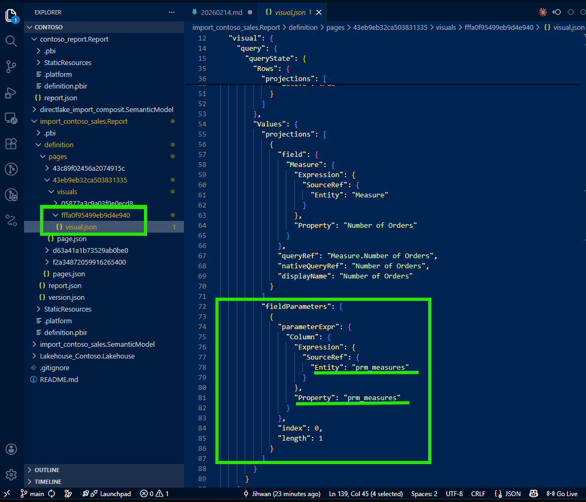Click the remote window icon in status bar
Image resolution: width=586 pixels, height=502 pixels.
click(x=7, y=494)
